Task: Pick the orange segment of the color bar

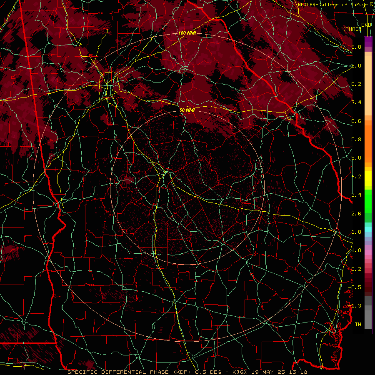Action: point(368,143)
